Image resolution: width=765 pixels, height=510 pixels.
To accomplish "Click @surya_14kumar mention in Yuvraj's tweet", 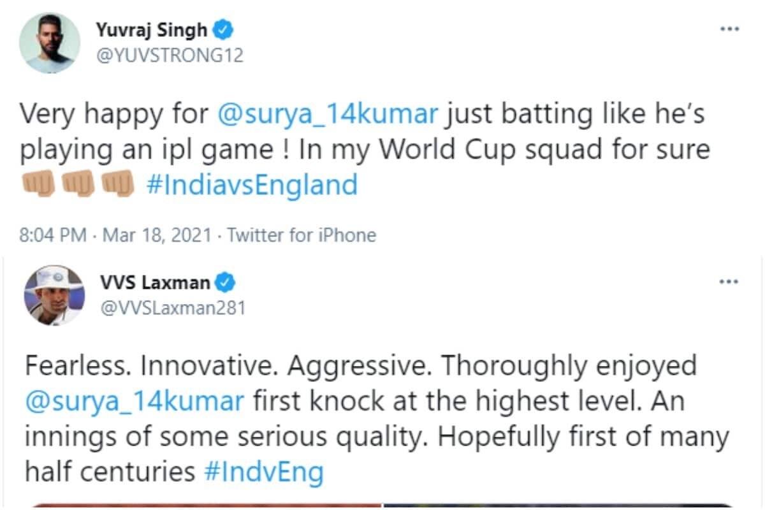I will click(328, 114).
